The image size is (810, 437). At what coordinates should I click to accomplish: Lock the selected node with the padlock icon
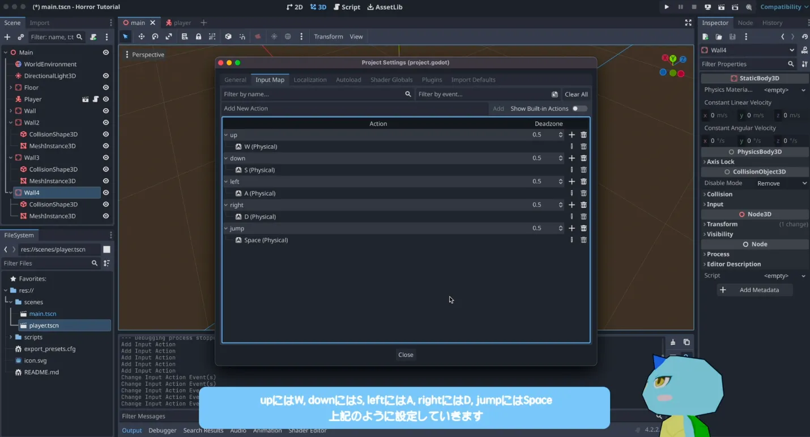(198, 37)
